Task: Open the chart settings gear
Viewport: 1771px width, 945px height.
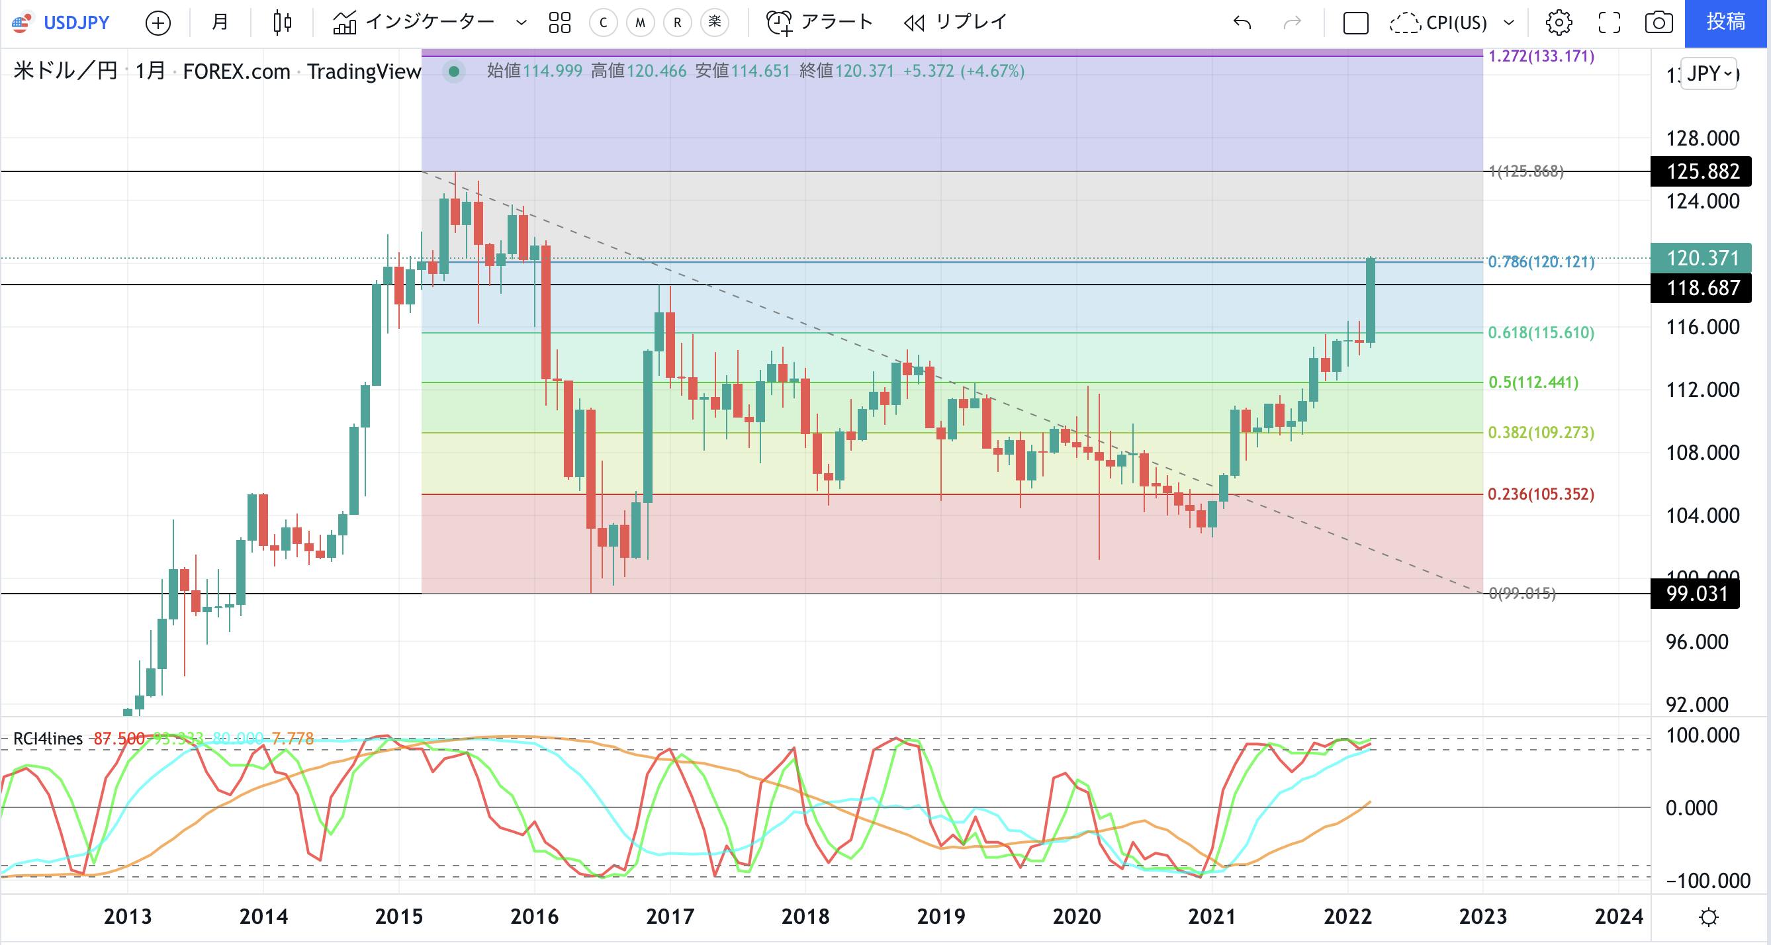Action: coord(1559,22)
